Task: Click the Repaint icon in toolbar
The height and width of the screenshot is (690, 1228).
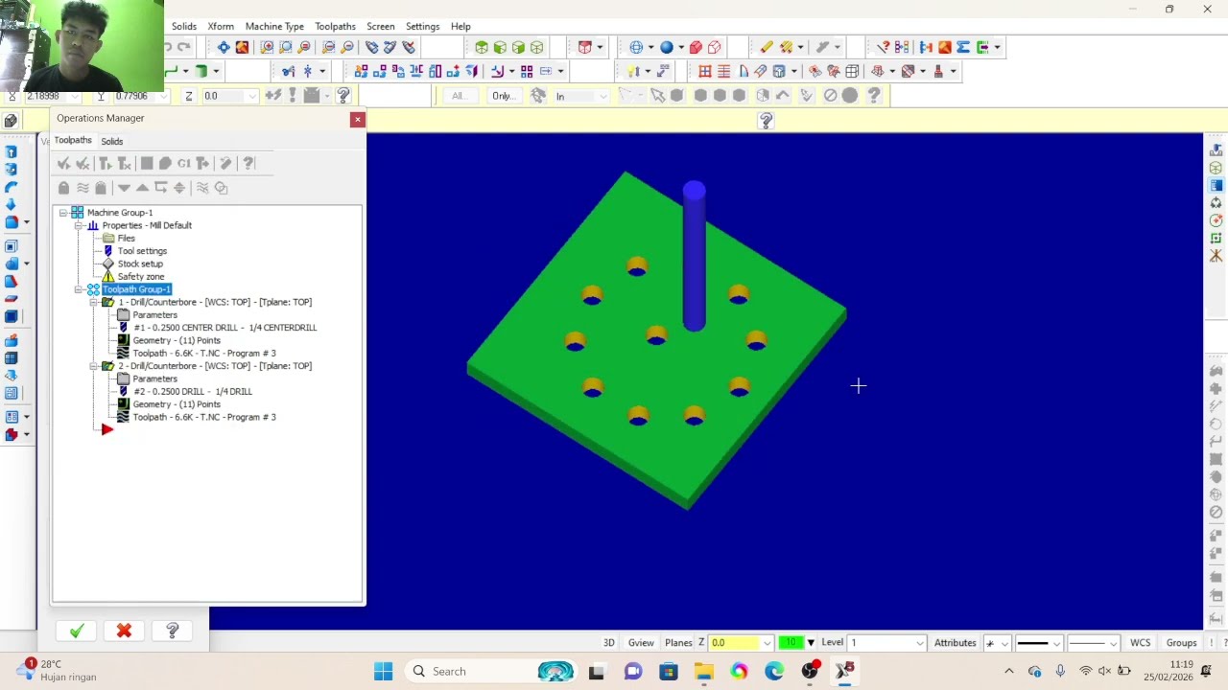Action: [x=242, y=47]
